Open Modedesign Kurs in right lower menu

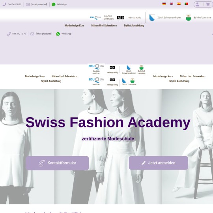click(x=163, y=77)
